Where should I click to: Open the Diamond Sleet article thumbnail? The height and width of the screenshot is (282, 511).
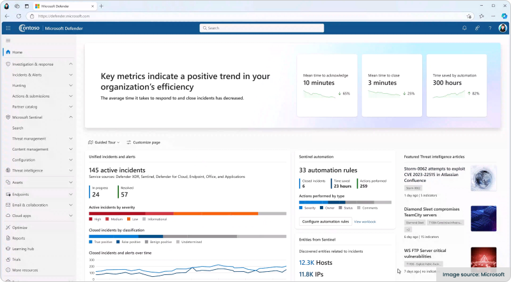484,218
